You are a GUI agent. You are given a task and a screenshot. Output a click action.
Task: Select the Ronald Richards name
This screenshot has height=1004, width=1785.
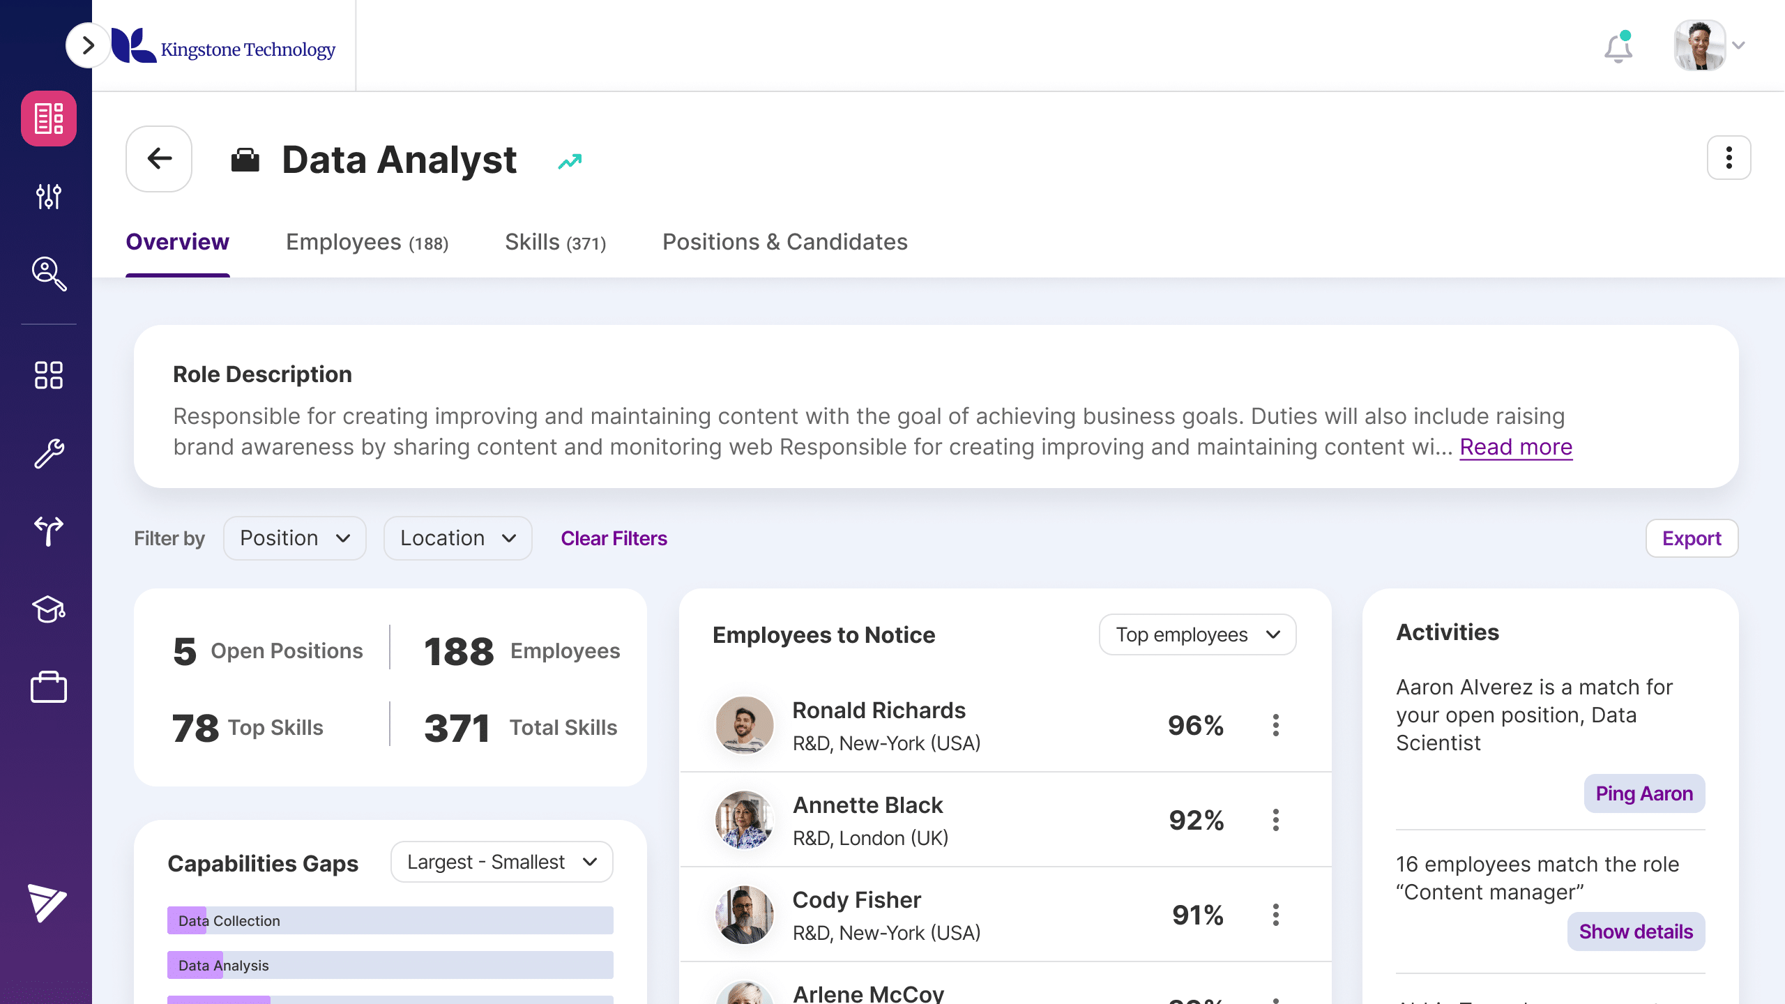pos(879,710)
